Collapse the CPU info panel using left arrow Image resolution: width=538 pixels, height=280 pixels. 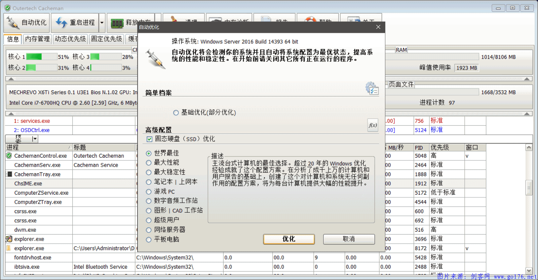[11, 79]
